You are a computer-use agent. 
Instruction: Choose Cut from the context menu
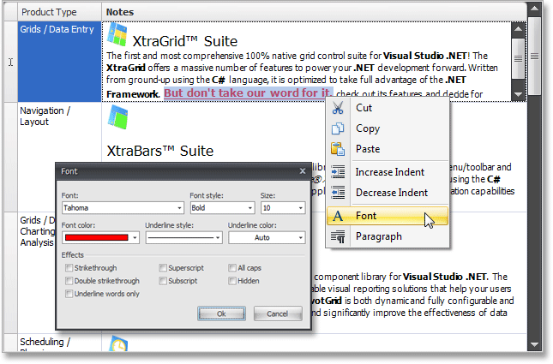[x=388, y=108]
